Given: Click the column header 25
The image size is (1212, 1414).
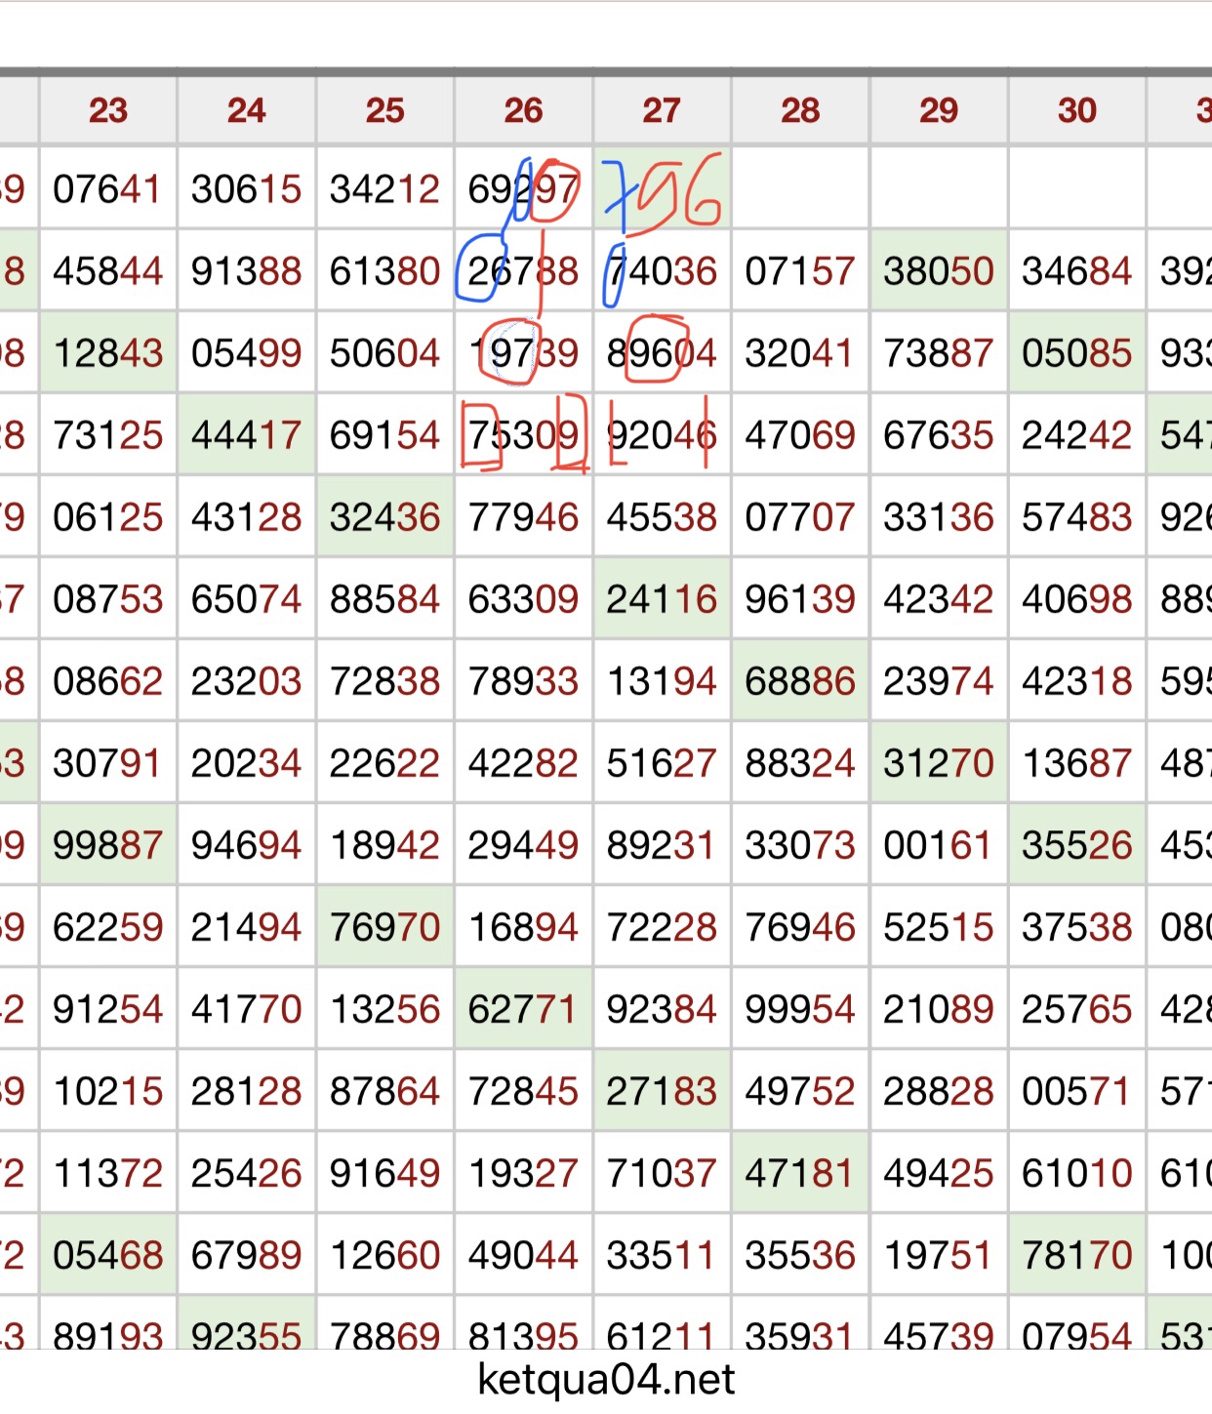Looking at the screenshot, I should [384, 110].
